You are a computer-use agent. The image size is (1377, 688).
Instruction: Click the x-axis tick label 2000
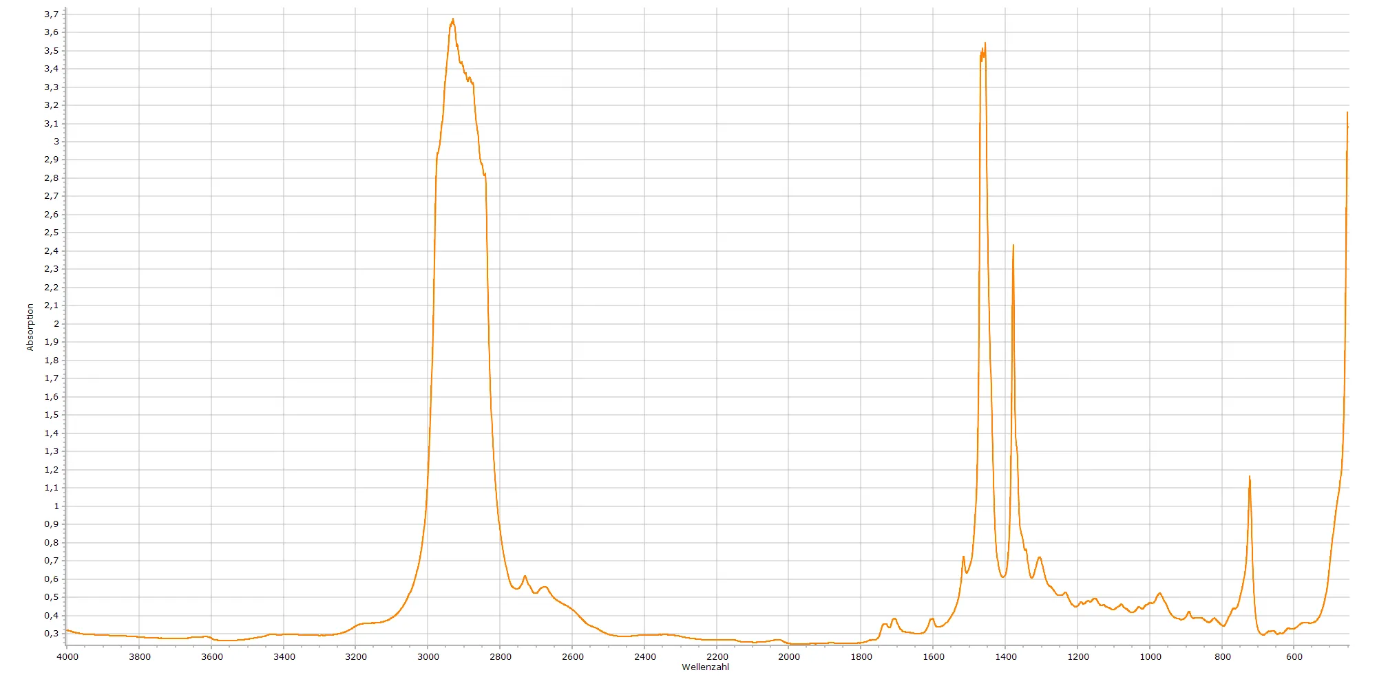(788, 656)
